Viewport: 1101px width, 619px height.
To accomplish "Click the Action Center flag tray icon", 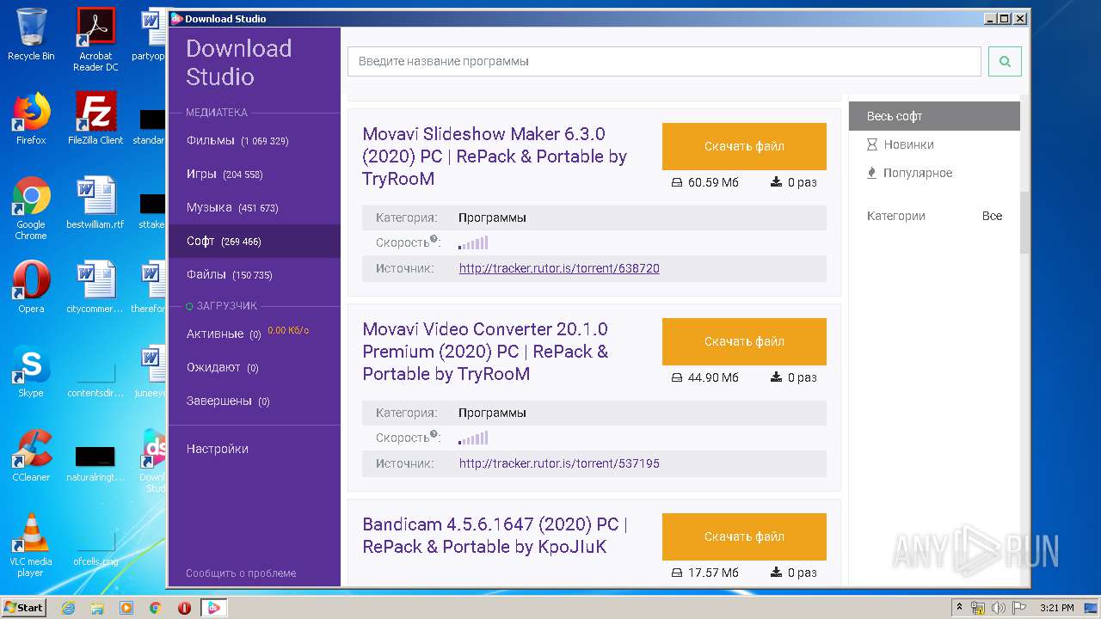I will [1018, 608].
